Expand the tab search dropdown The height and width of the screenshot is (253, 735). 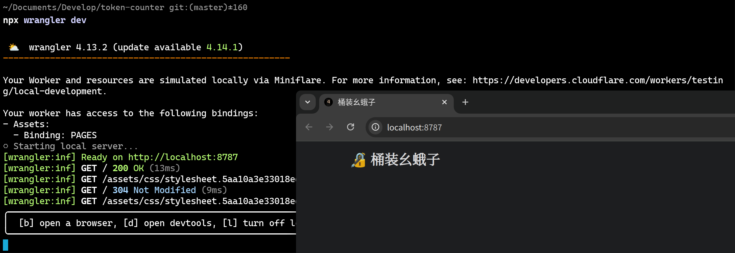point(308,102)
